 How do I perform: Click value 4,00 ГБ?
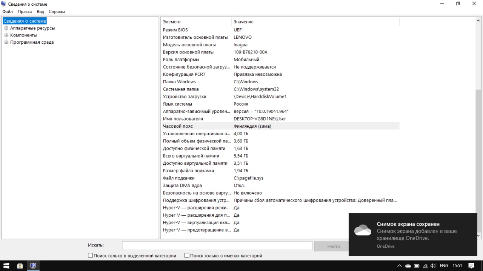pyautogui.click(x=241, y=134)
